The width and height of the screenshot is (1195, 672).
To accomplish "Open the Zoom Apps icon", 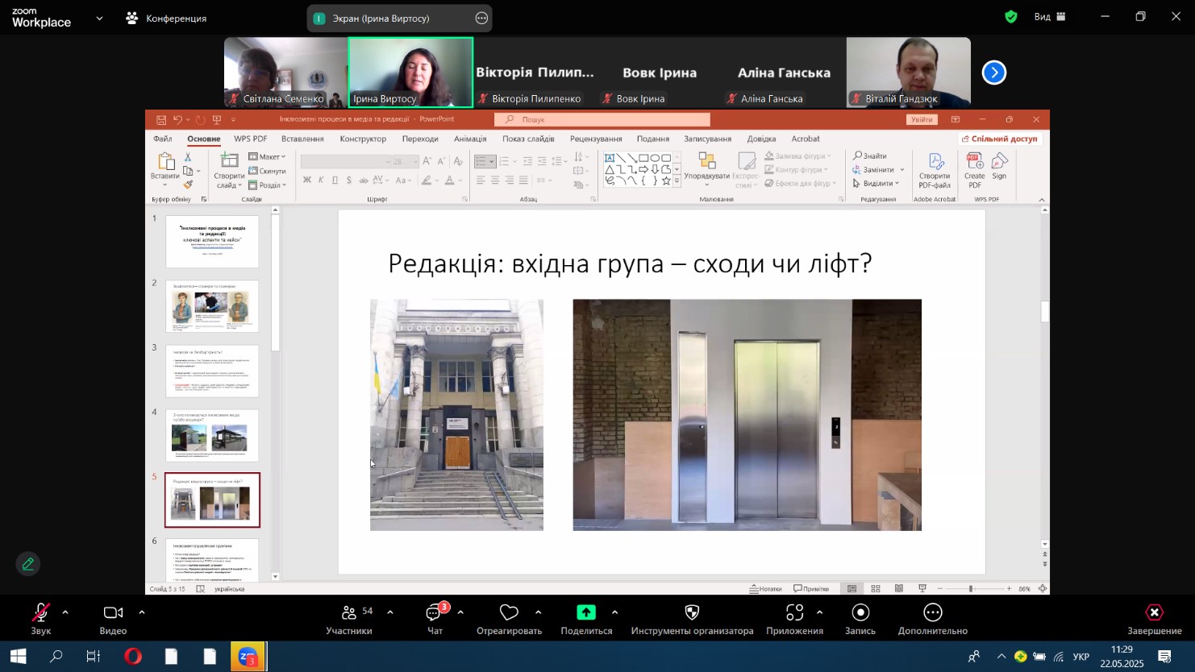I will 794,613.
